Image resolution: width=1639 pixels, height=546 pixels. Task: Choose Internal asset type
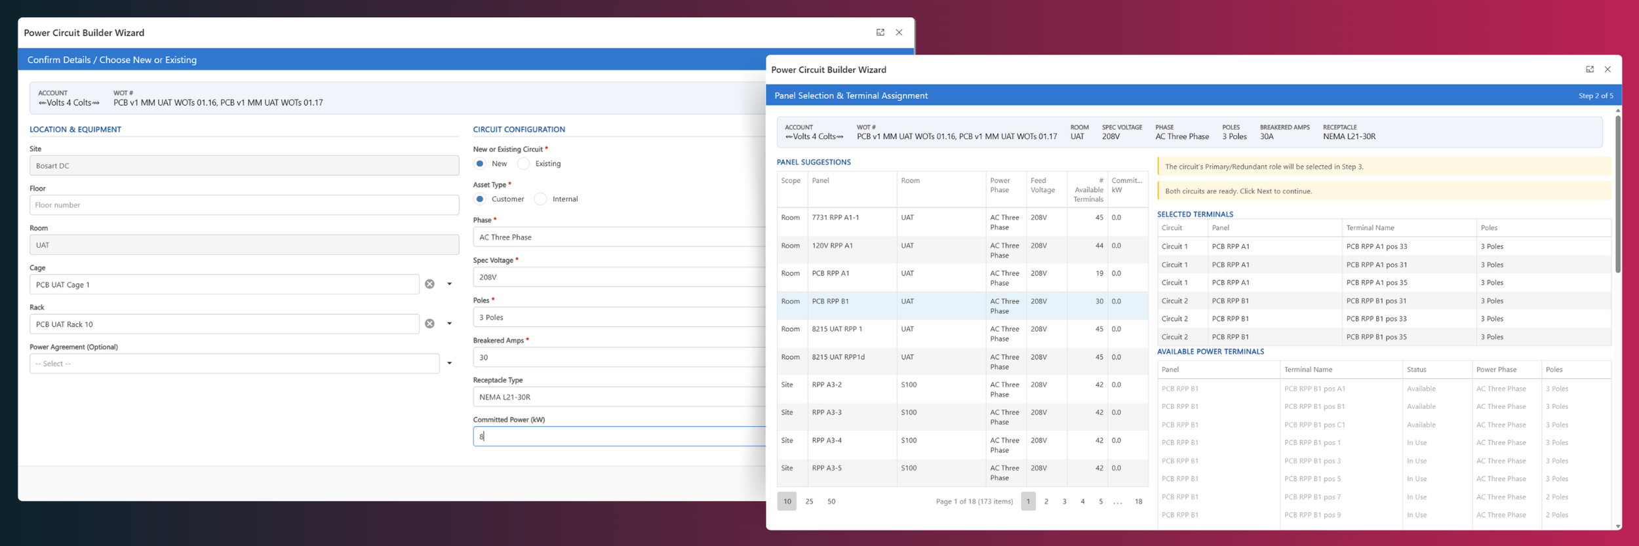click(x=540, y=199)
